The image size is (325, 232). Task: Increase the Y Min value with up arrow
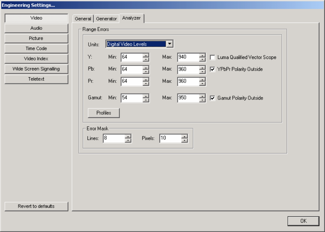[146, 55]
